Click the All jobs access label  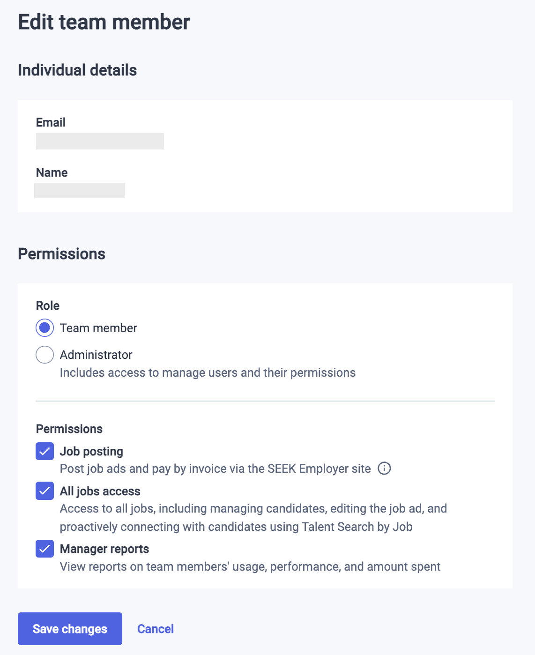100,491
